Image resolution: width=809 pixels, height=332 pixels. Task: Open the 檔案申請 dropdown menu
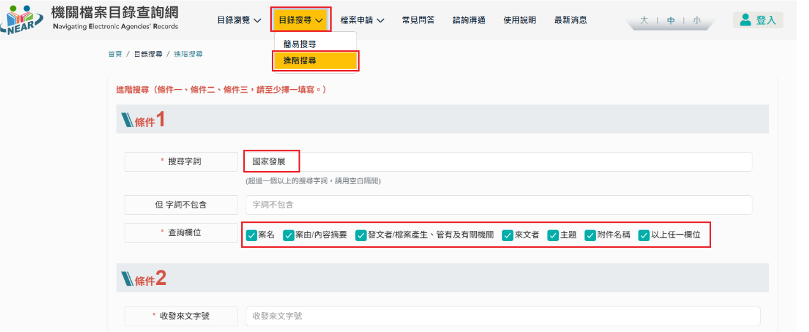pos(362,20)
